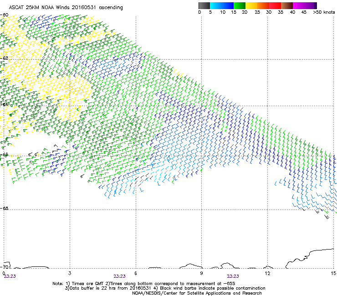Click the latitude label -62
Screen dimensions: 337x296
click(4, 58)
